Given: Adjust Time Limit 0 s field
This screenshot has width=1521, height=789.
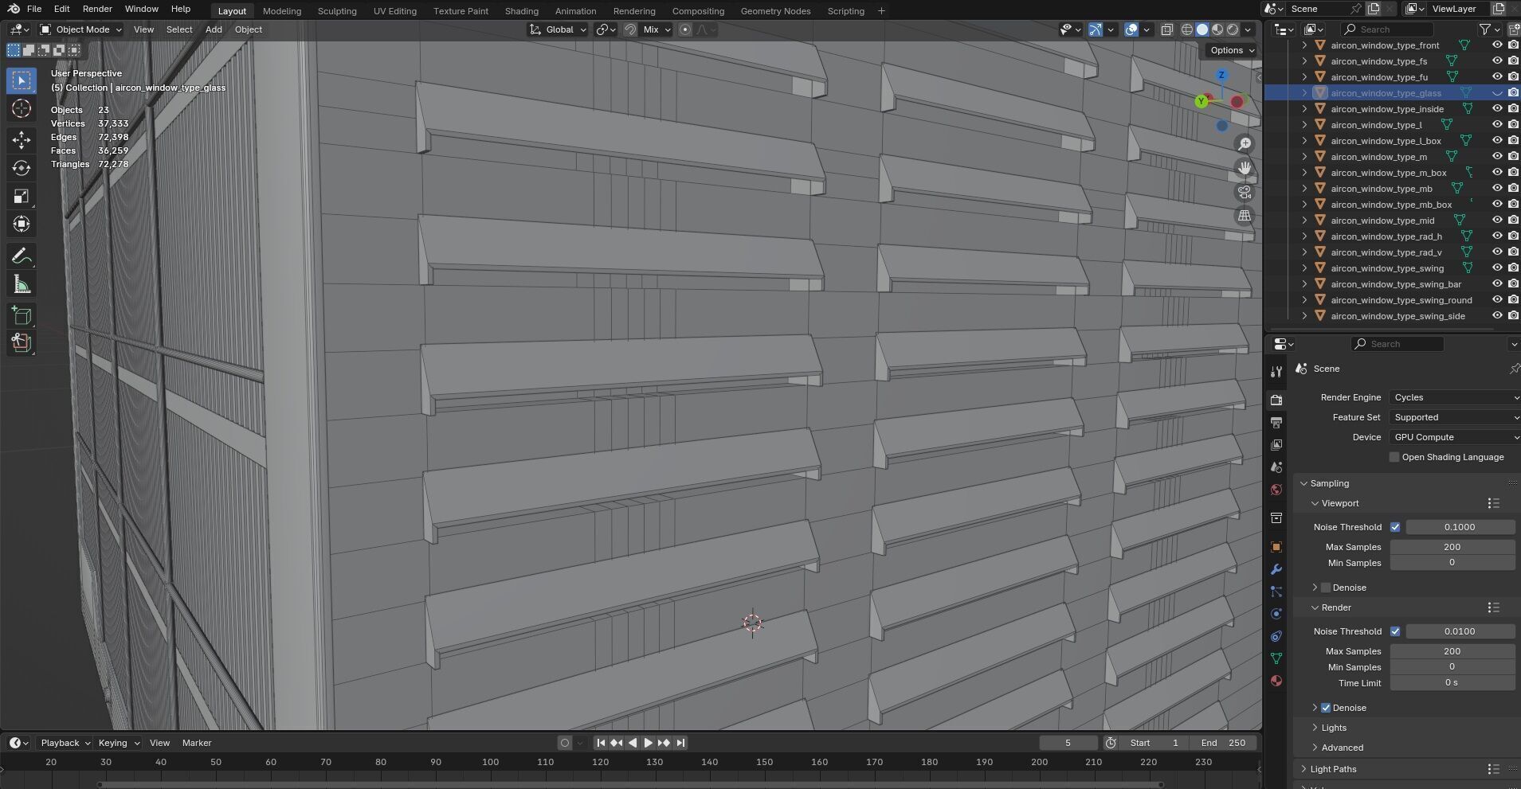Looking at the screenshot, I should (1452, 683).
